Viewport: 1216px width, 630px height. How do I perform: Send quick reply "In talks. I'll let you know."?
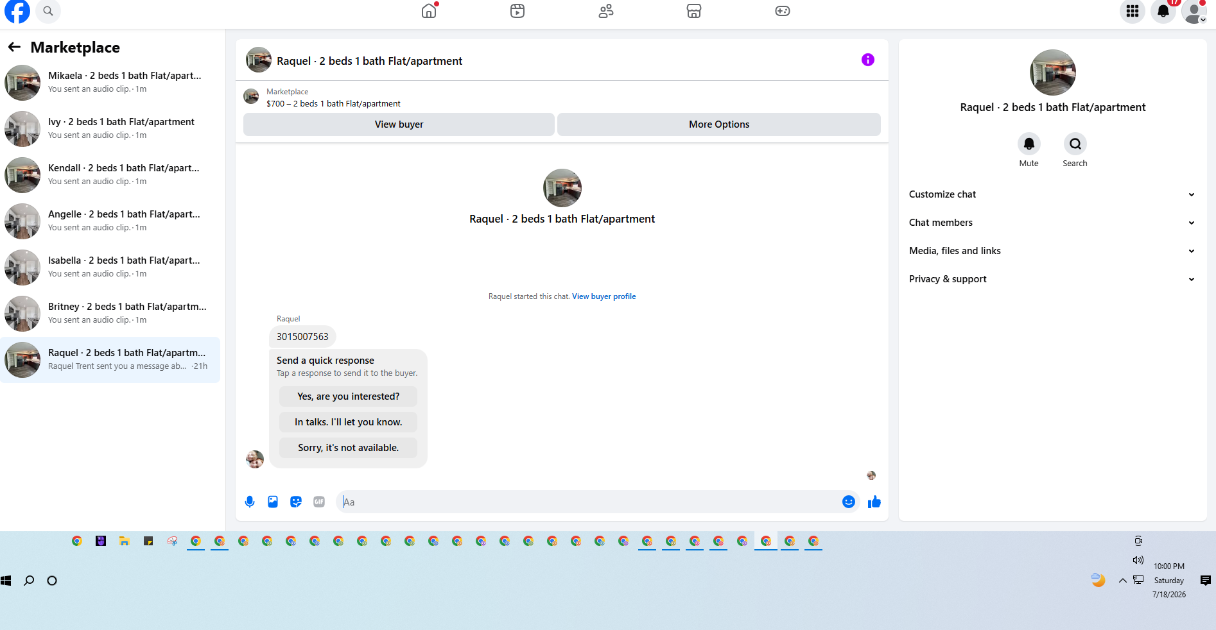348,422
